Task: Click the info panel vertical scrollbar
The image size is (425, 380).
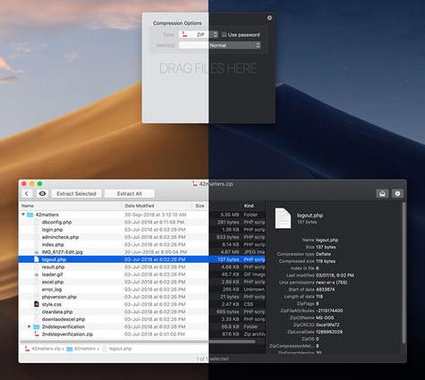Action: coord(404,273)
